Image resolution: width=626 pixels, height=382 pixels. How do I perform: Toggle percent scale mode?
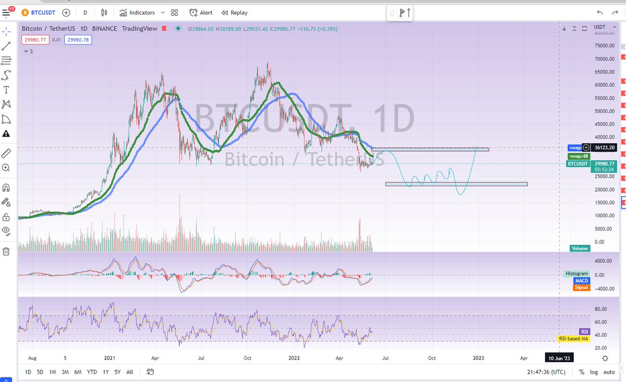(x=582, y=372)
